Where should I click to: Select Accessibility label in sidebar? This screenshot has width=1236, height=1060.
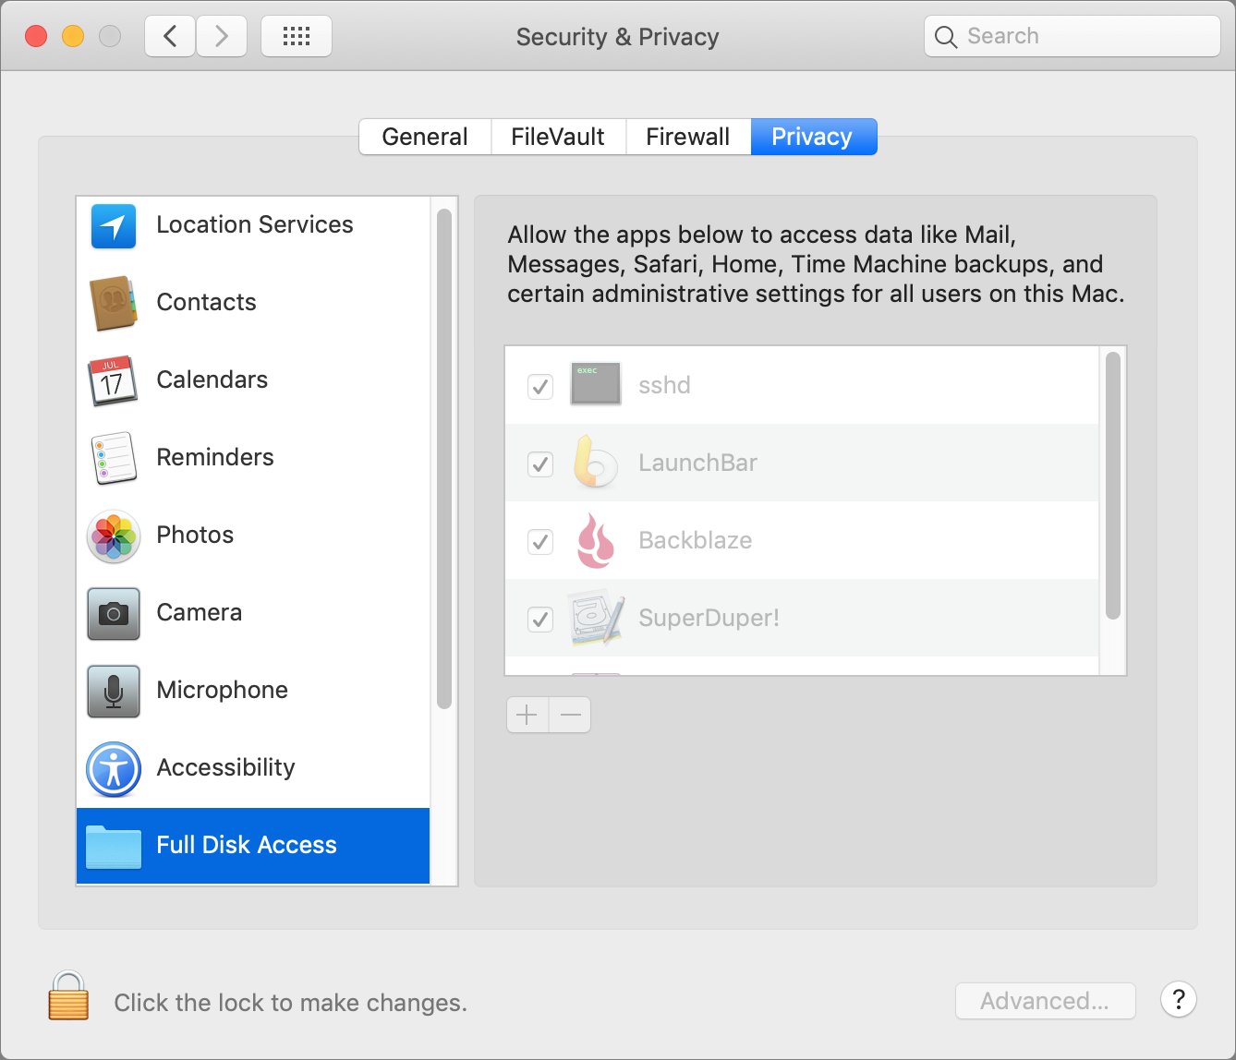[x=226, y=767]
